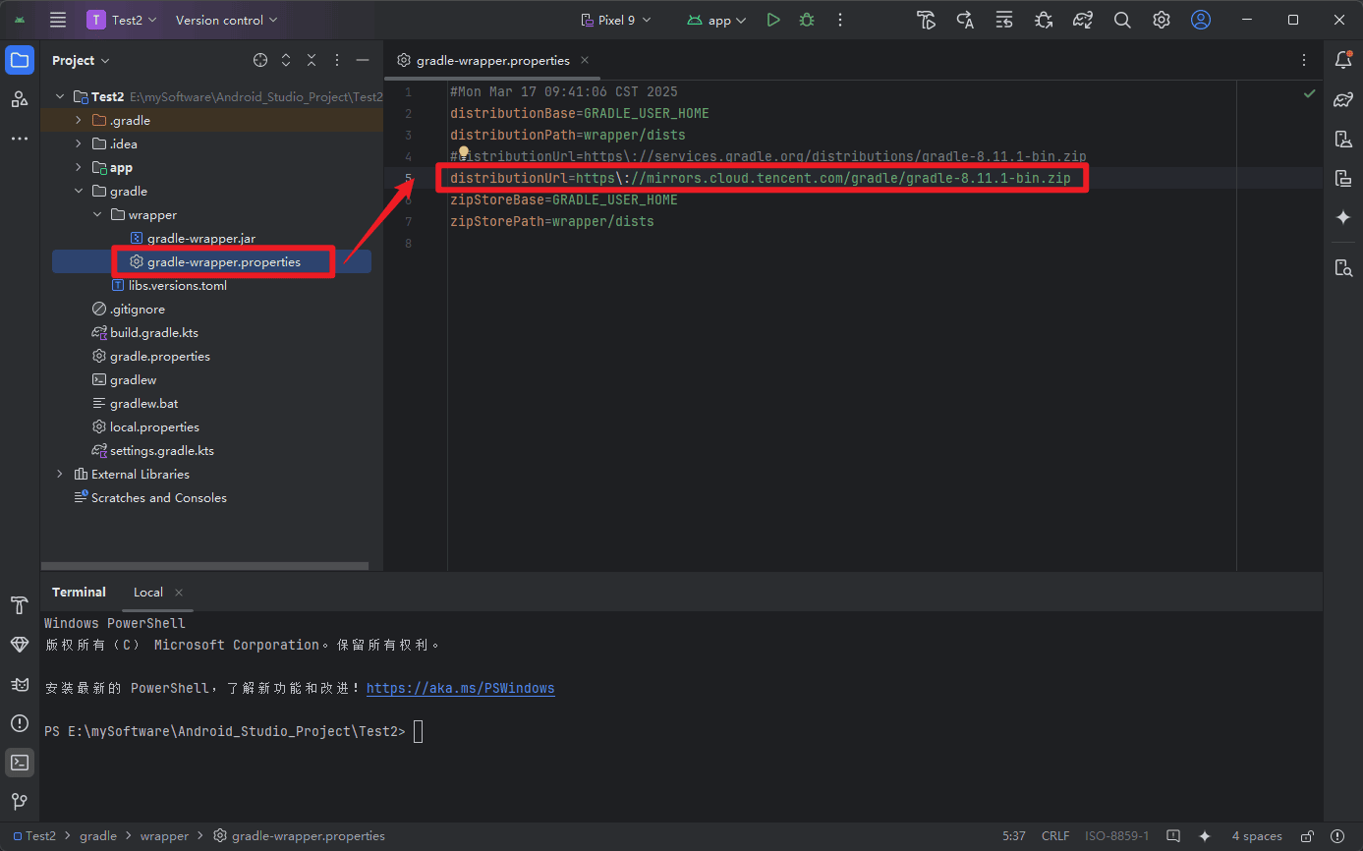1363x851 pixels.
Task: Switch to the Local terminal tab
Action: (148, 593)
